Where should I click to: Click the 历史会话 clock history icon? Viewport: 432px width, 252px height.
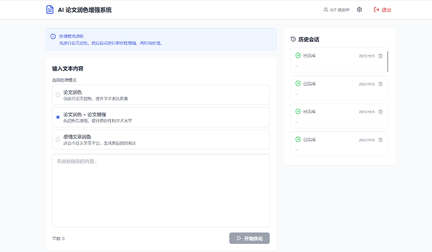[293, 39]
